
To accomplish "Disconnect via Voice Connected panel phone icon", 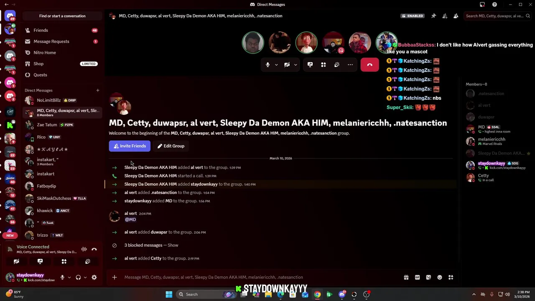I will point(94,249).
